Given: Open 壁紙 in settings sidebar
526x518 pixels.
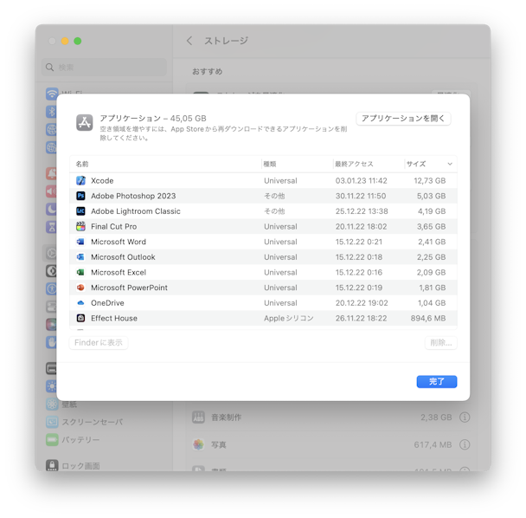Looking at the screenshot, I should tap(69, 405).
